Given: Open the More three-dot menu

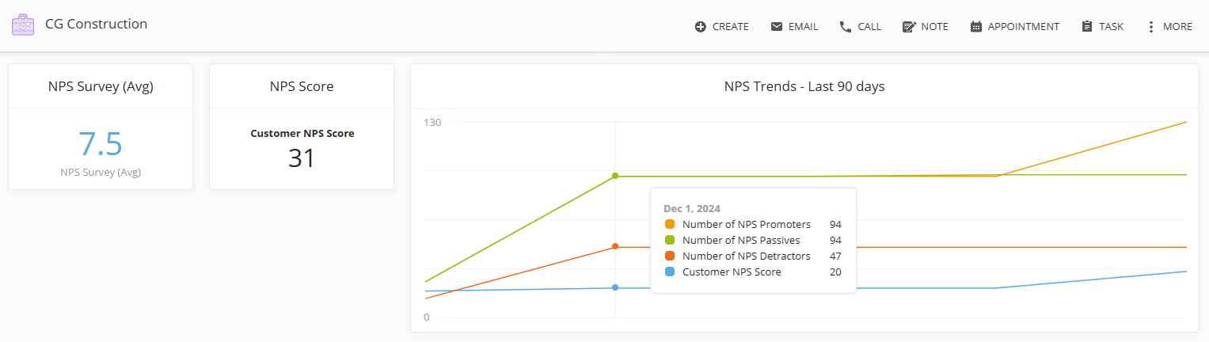Looking at the screenshot, I should pos(1150,27).
